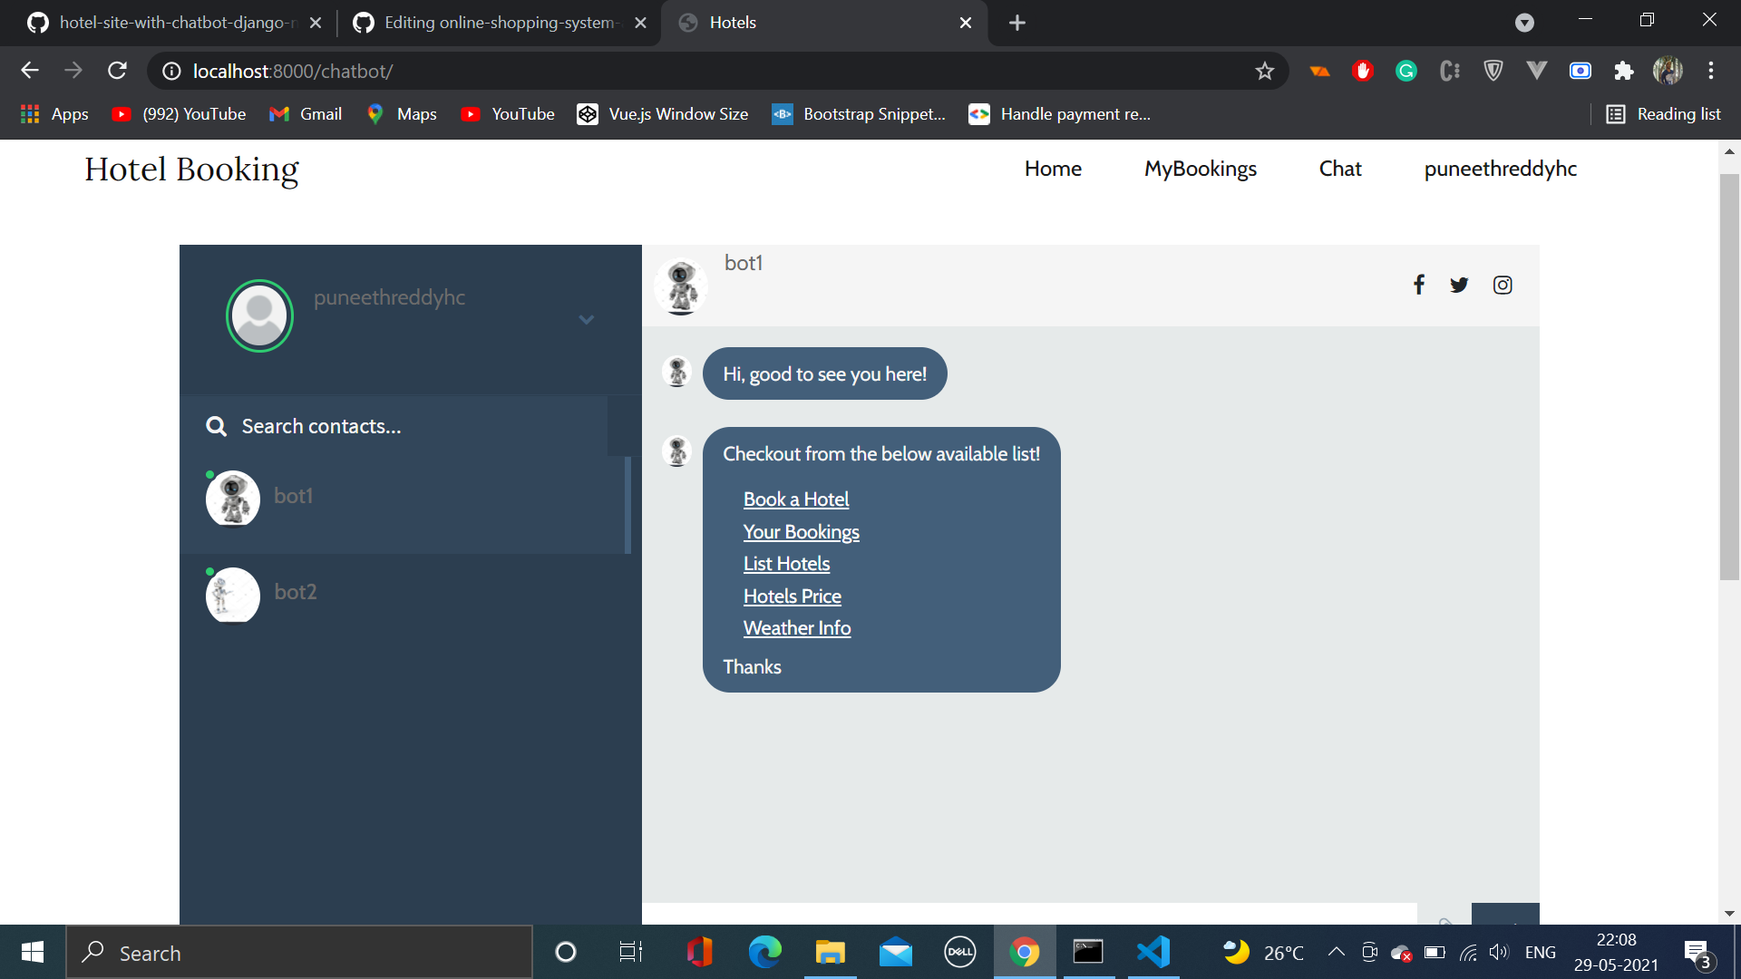This screenshot has height=979, width=1741.
Task: Open Instagram icon in chat header
Action: coord(1503,285)
